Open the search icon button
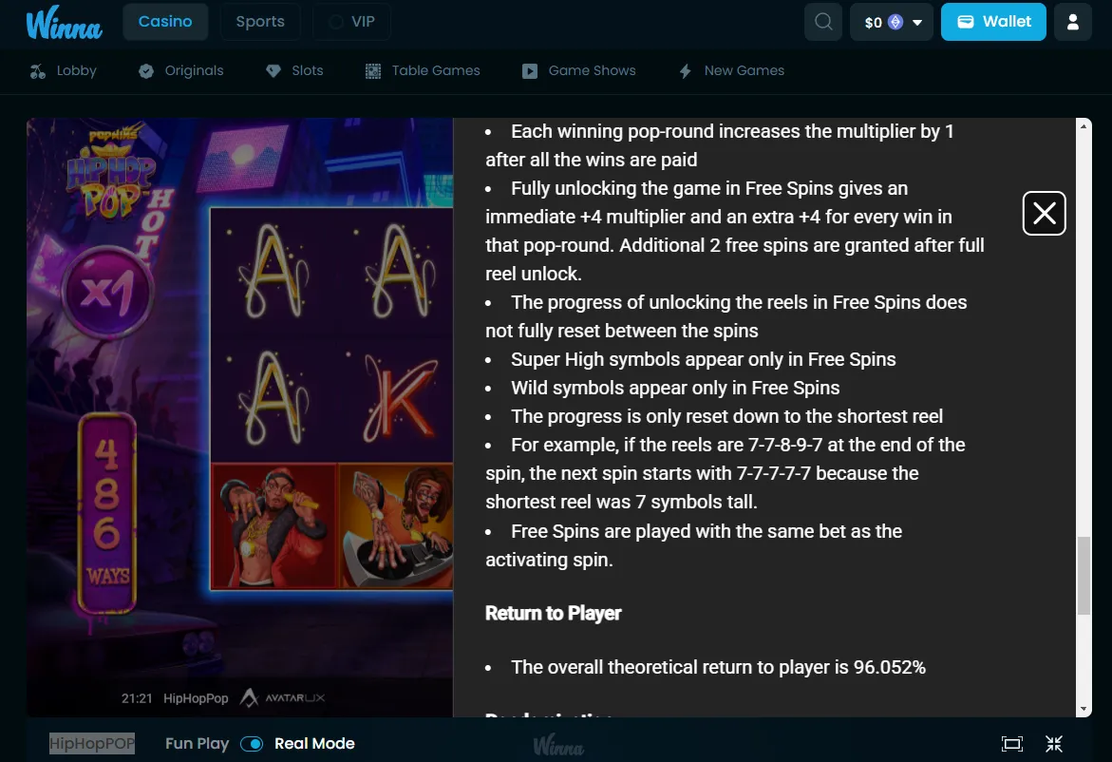Image resolution: width=1112 pixels, height=762 pixels. pyautogui.click(x=823, y=22)
